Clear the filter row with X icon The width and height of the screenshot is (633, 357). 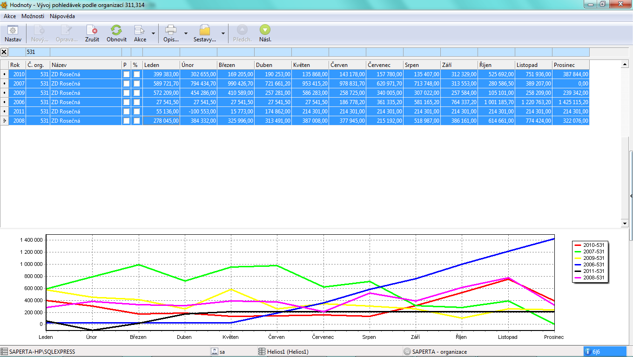click(4, 52)
